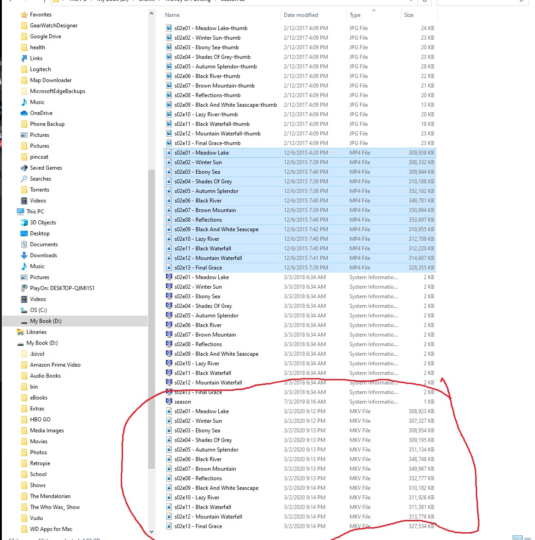This screenshot has width=535, height=540.
Task: Click the PlayOn DESKTOP-QJMI1S1 icon
Action: point(24,288)
